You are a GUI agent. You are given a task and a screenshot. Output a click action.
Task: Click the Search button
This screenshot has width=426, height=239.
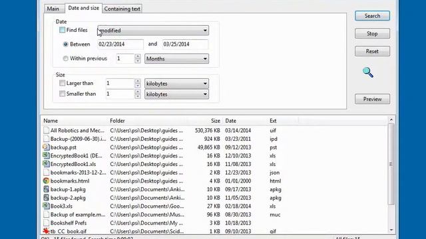[x=372, y=16]
